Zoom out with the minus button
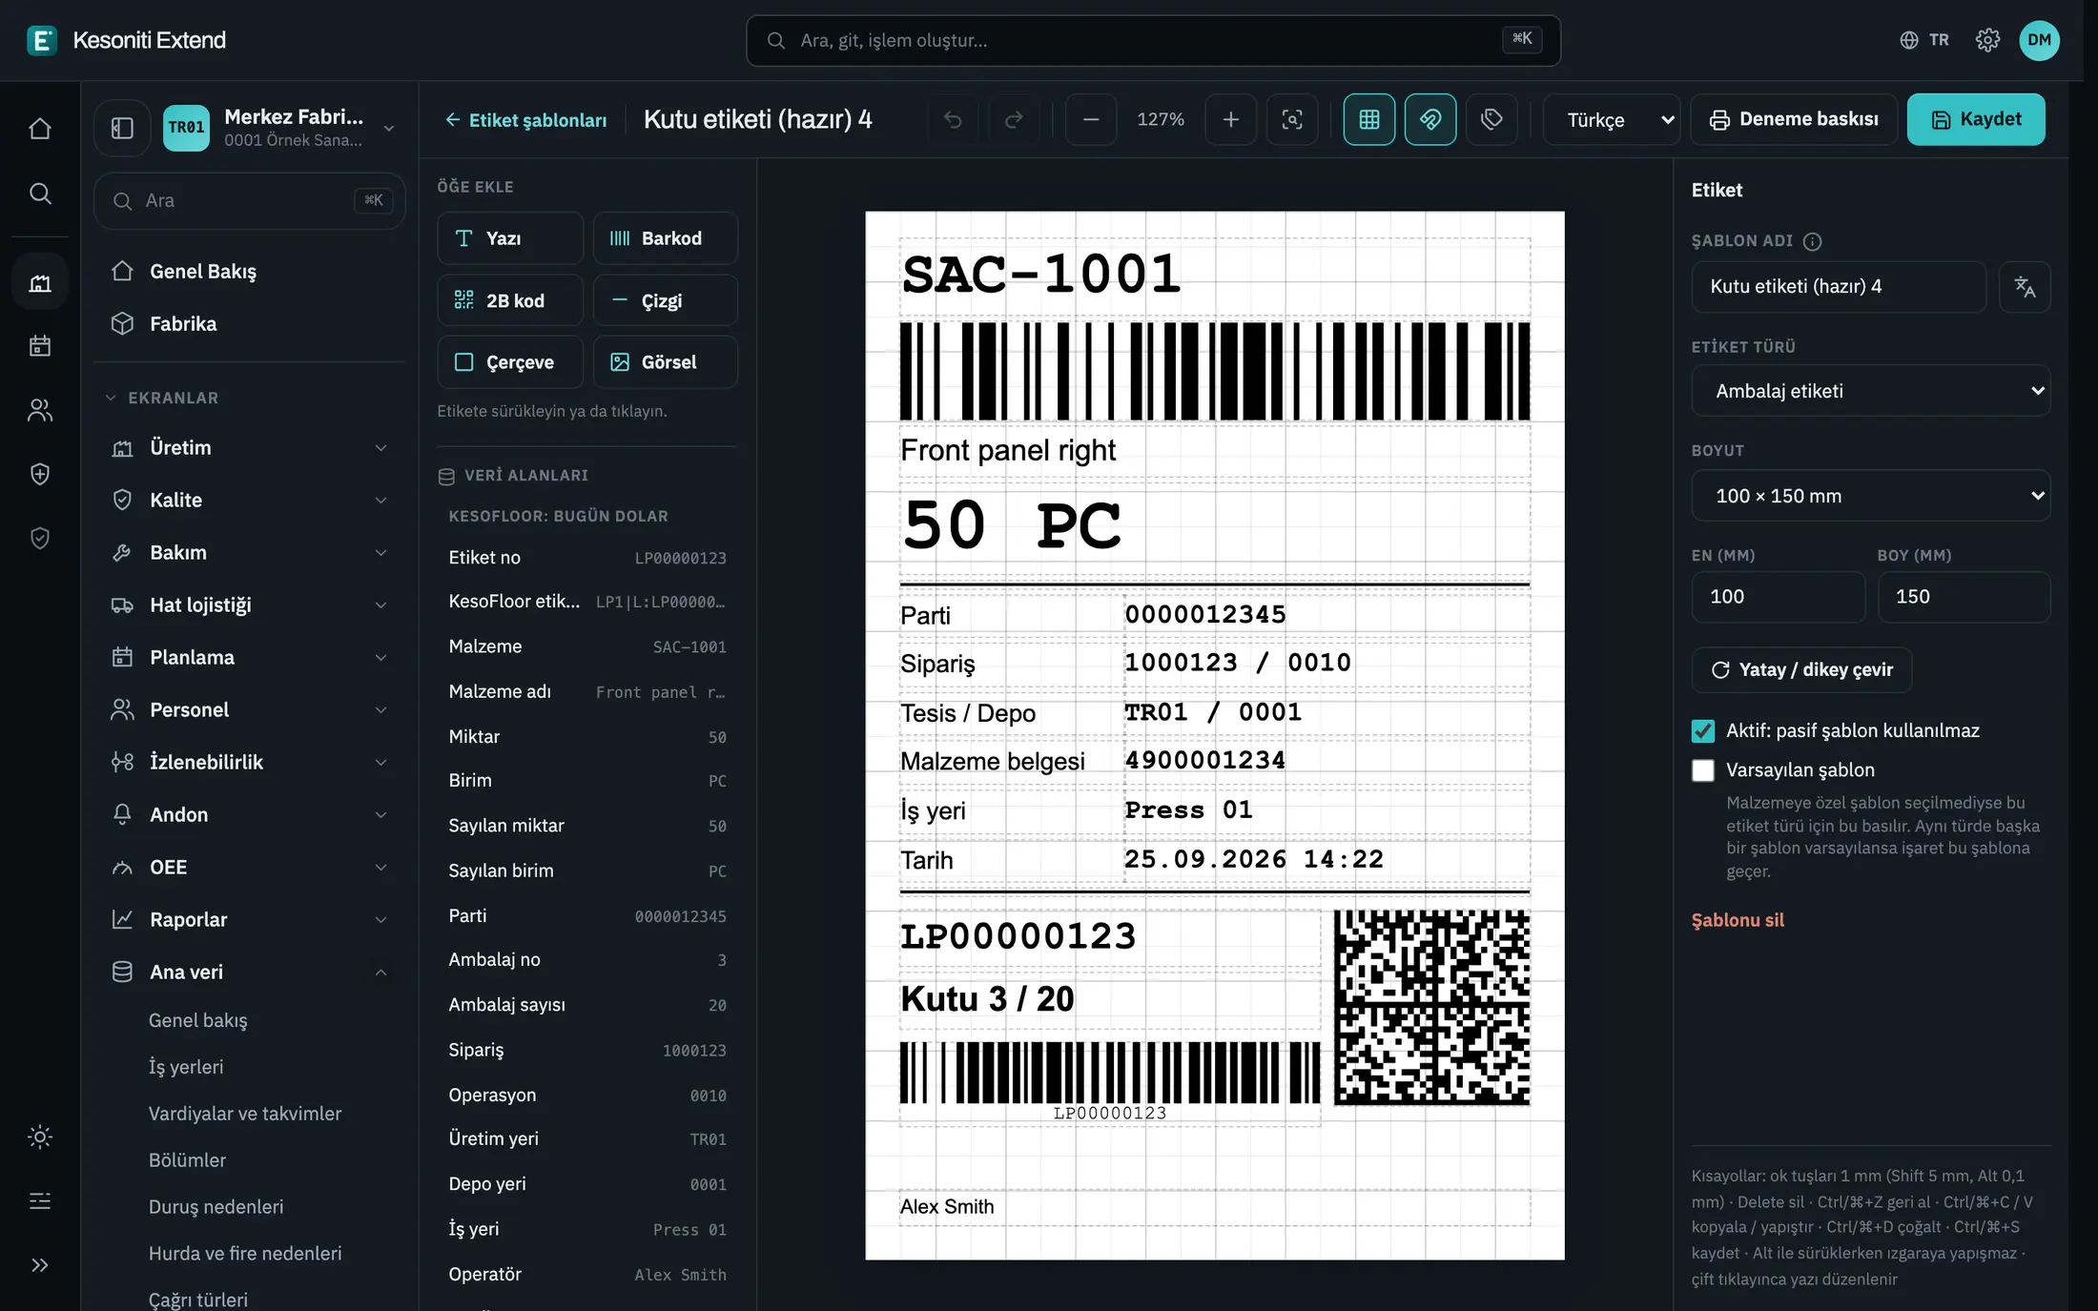This screenshot has width=2098, height=1311. [1091, 119]
